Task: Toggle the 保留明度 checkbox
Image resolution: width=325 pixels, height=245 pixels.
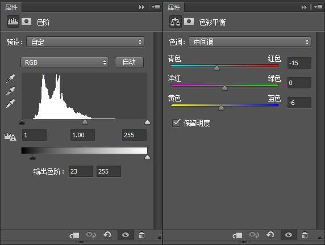Action: click(x=176, y=123)
